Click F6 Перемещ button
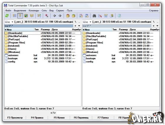This screenshot has width=165, height=125. click(81, 118)
